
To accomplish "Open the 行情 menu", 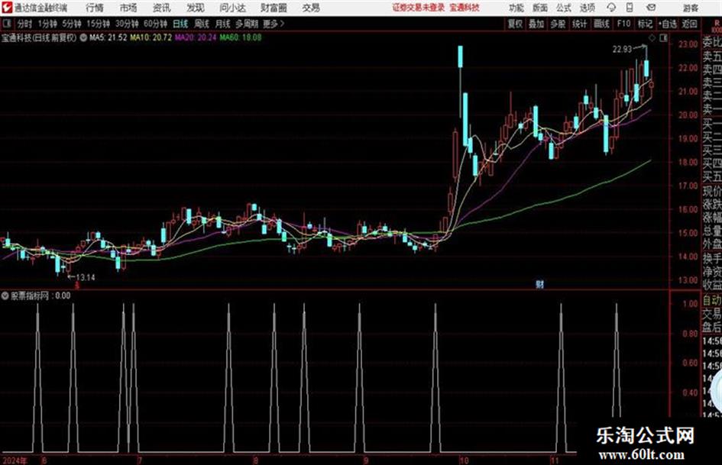I will (95, 8).
